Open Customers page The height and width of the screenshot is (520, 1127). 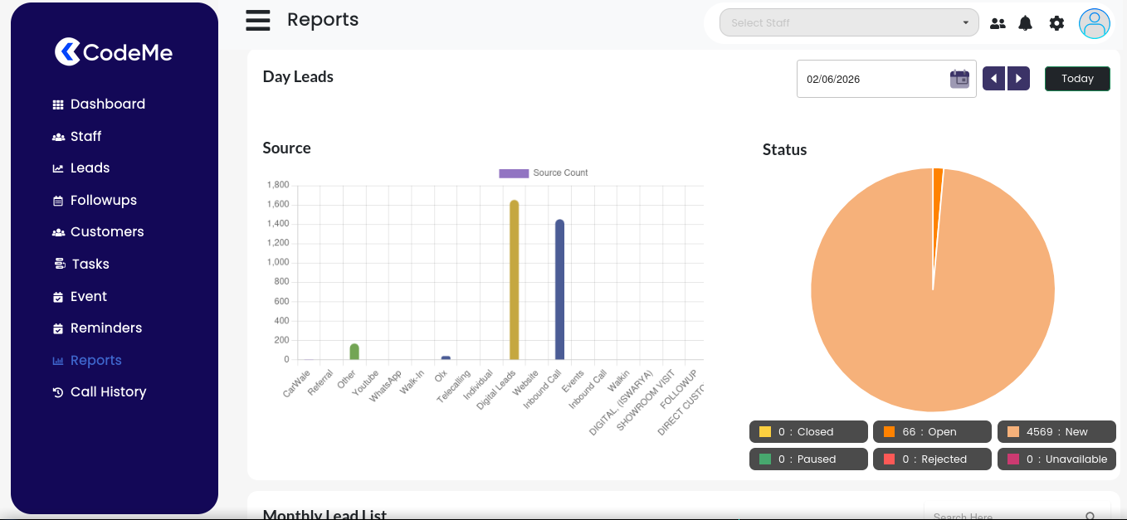(107, 231)
